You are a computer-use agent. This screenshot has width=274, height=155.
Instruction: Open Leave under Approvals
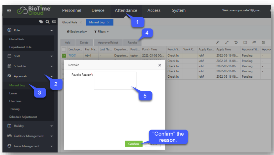(x=13, y=93)
